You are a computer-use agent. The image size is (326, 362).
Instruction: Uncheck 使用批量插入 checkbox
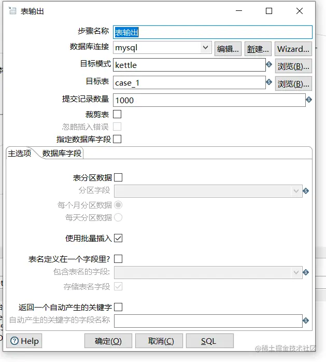118,238
